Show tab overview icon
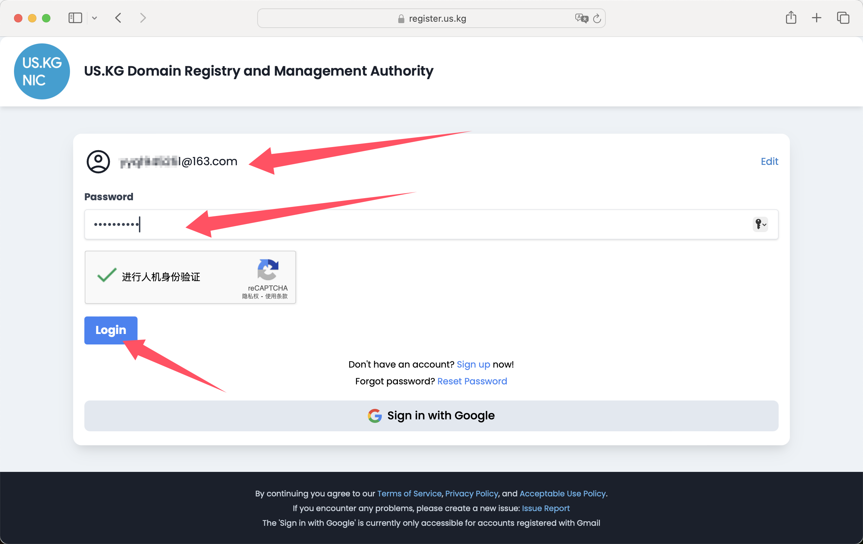This screenshot has height=544, width=863. (843, 18)
